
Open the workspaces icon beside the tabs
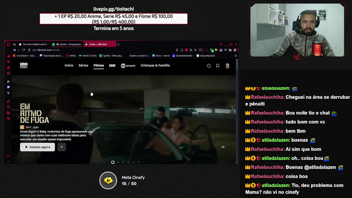[14, 44]
